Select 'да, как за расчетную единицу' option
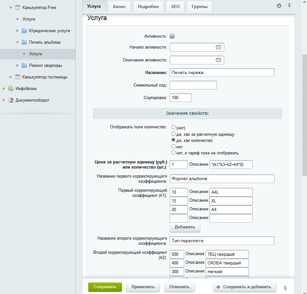 coord(173,134)
